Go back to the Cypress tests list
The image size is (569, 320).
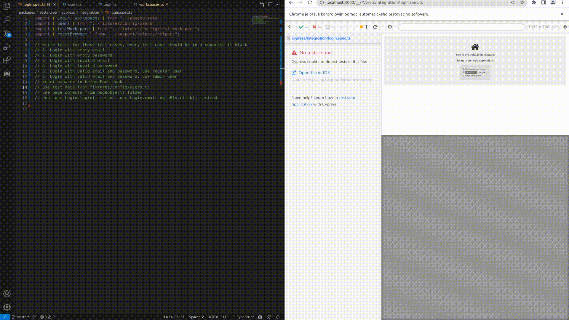pos(290,27)
